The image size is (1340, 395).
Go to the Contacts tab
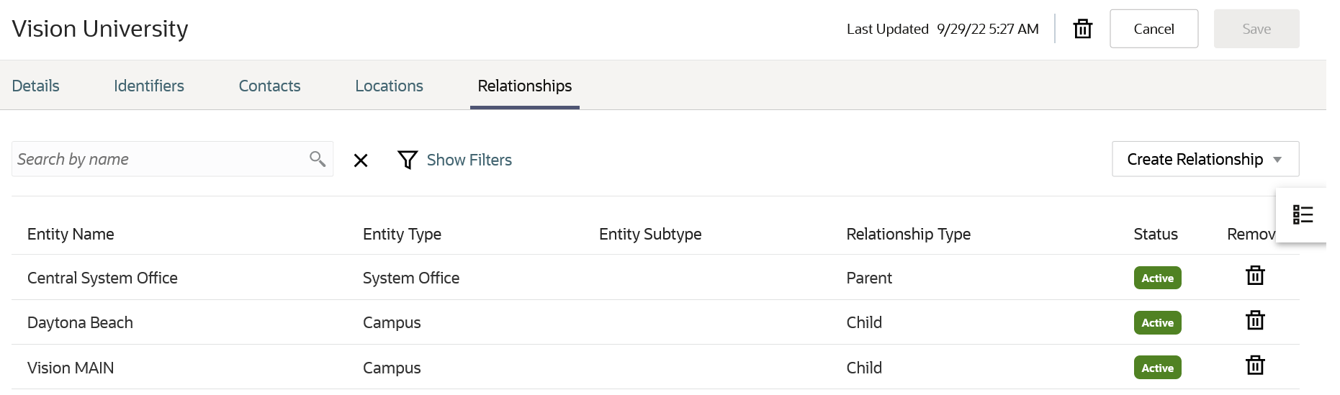269,86
